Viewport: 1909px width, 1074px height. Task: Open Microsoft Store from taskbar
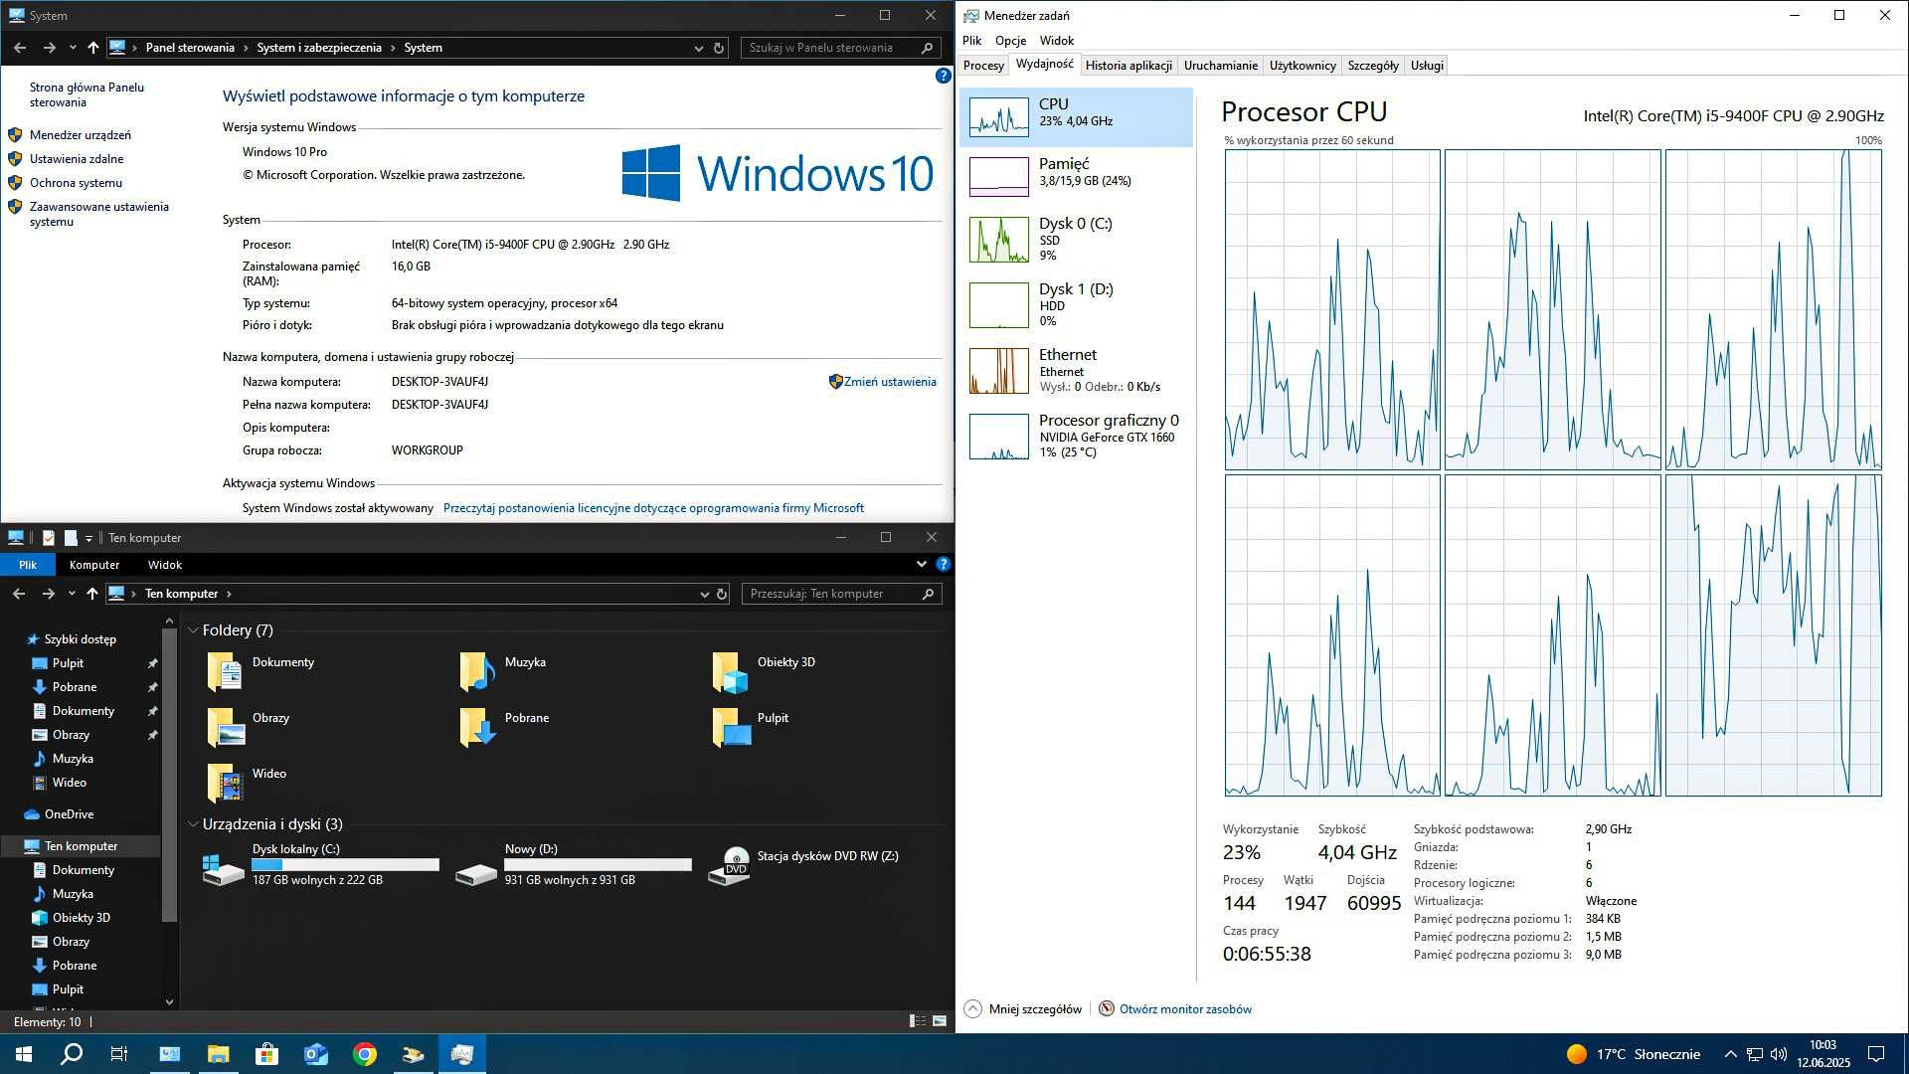pyautogui.click(x=266, y=1054)
